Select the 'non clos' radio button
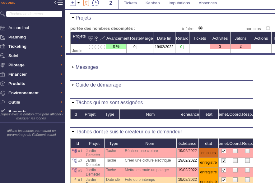 coord(268,28)
